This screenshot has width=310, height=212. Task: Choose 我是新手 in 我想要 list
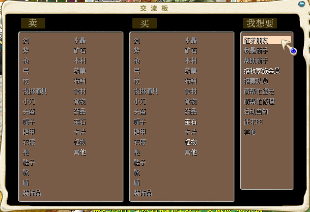point(256,50)
